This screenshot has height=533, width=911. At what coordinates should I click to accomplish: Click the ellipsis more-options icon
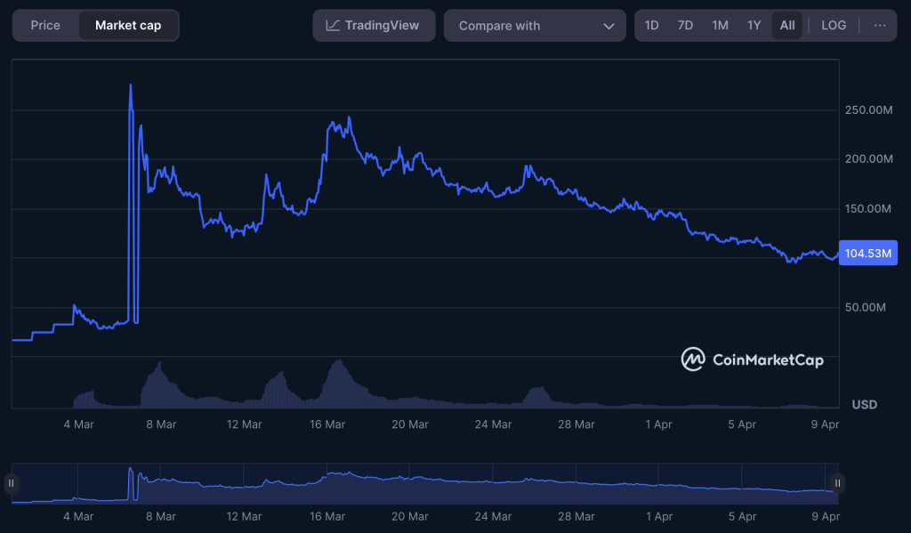coord(879,25)
